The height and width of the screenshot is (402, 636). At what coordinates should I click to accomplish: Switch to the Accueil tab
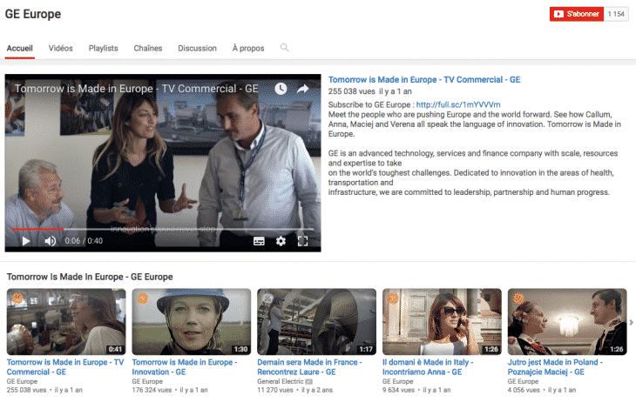coord(19,48)
